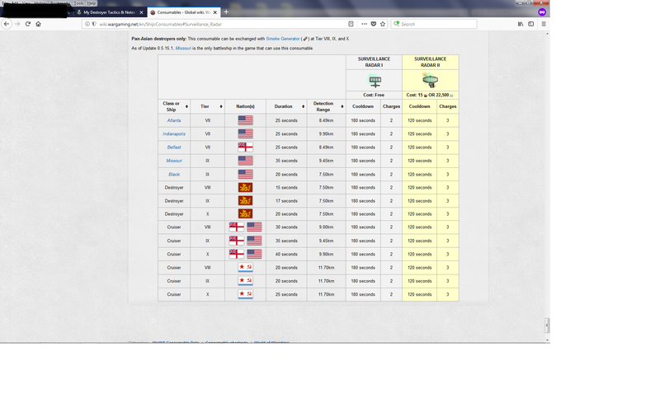This screenshot has width=660, height=412.
Task: Open the Atlanta ship link
Action: [x=174, y=120]
